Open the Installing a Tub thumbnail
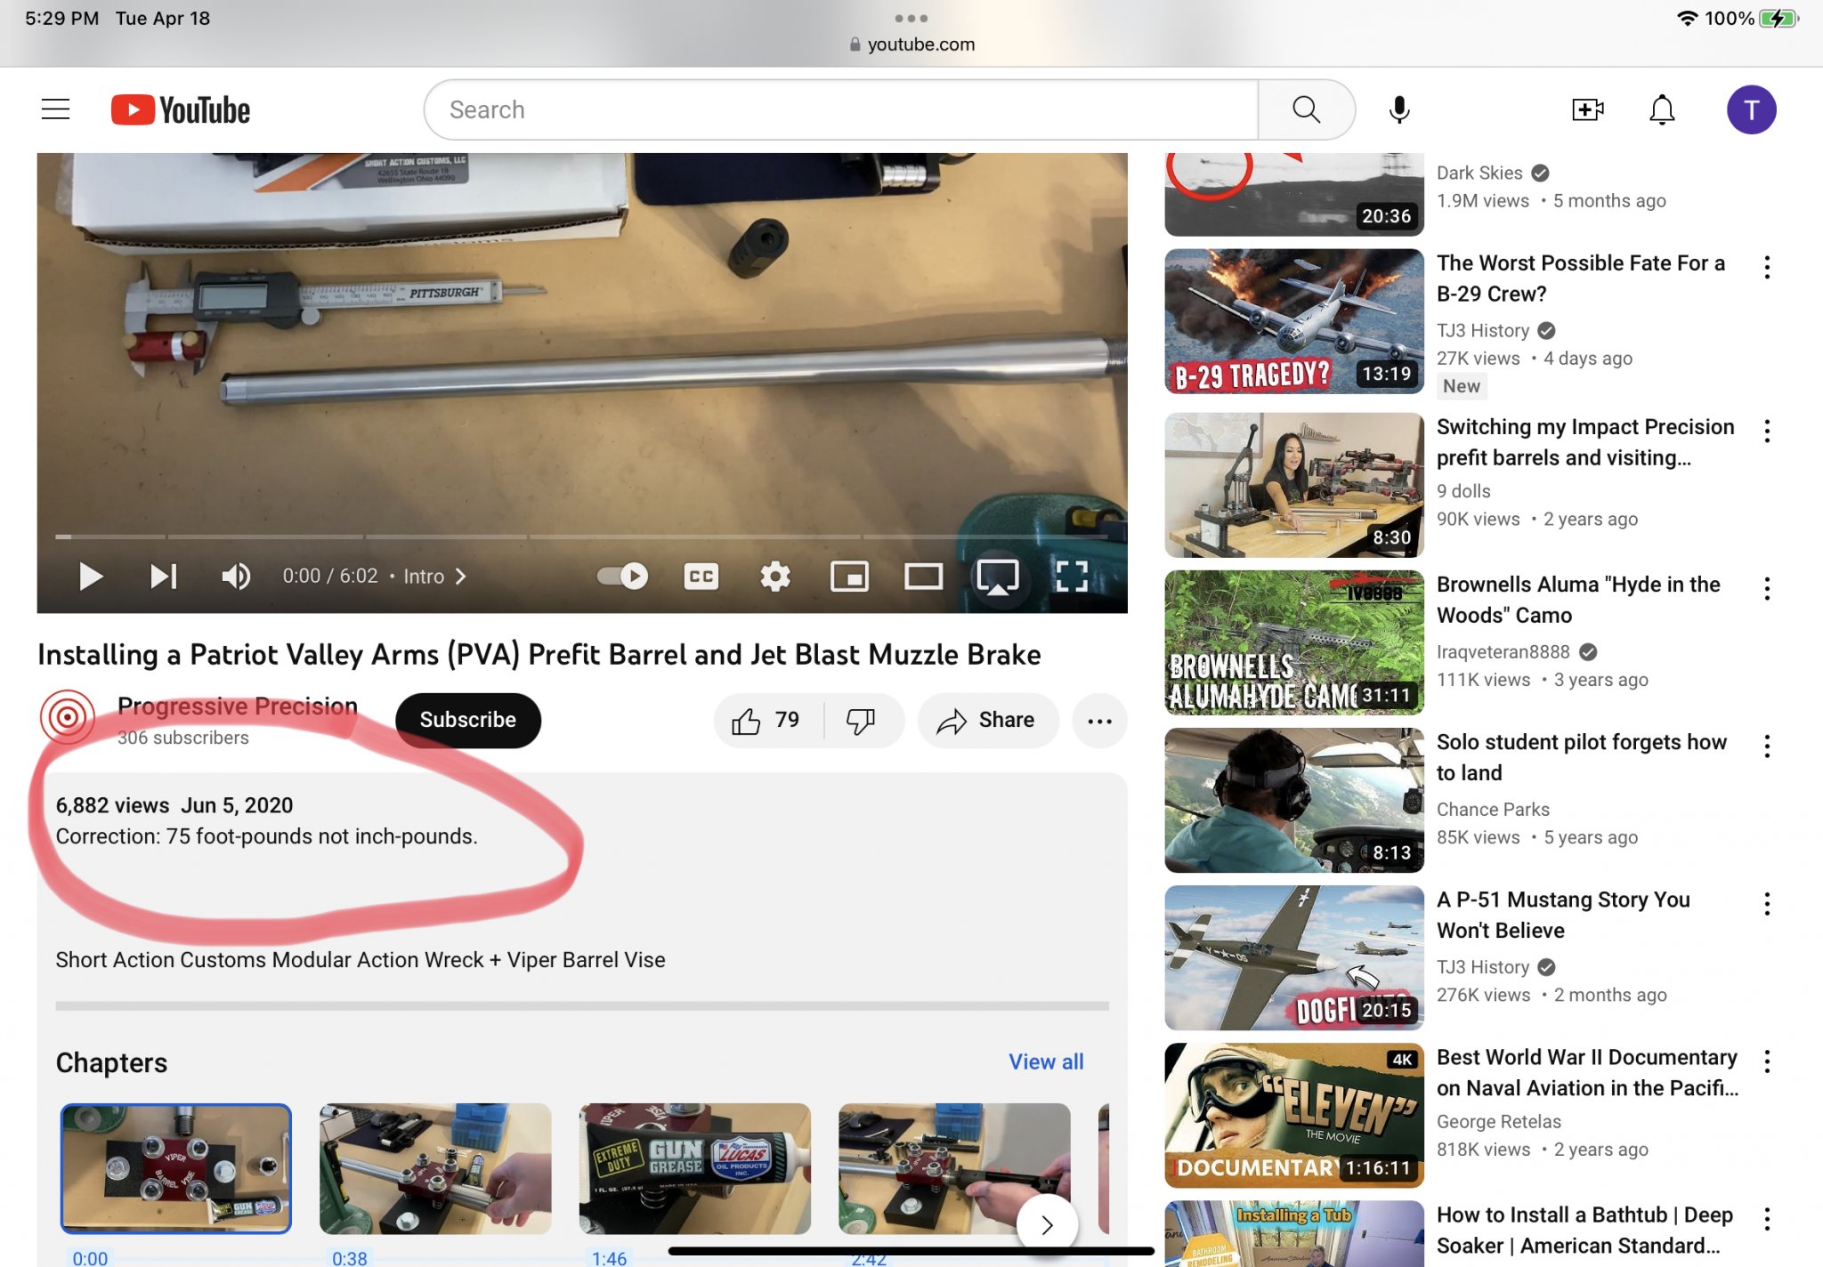1823x1267 pixels. click(1294, 1234)
